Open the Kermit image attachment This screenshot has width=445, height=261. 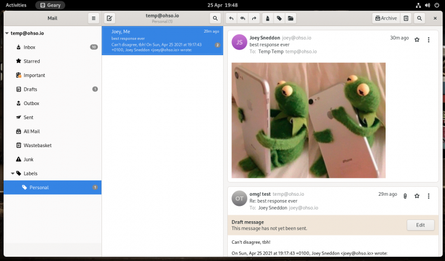tap(309, 120)
